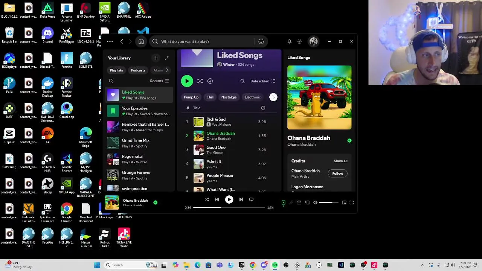Open Winter profile link under Liked Songs
This screenshot has height=271, width=482.
pos(229,65)
